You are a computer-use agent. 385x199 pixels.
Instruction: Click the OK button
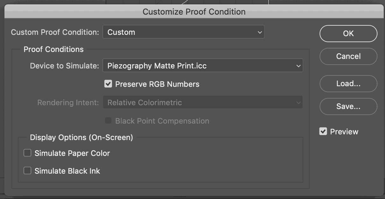click(x=348, y=34)
